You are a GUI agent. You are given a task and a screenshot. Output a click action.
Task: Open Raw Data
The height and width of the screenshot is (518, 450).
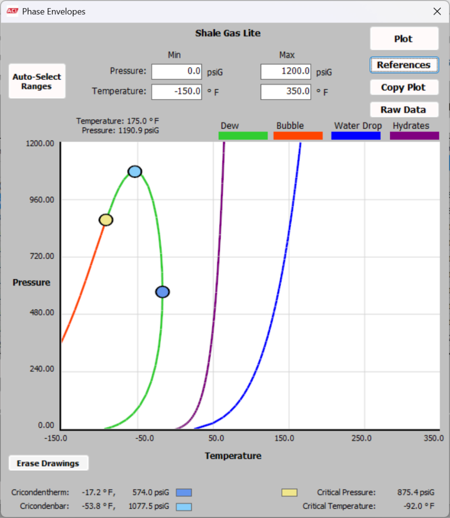404,110
